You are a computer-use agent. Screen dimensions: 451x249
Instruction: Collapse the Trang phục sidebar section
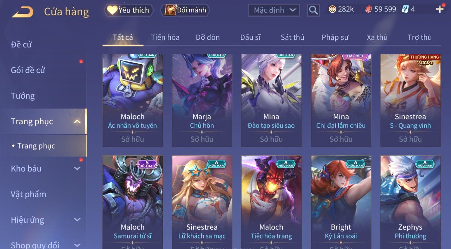(x=77, y=122)
